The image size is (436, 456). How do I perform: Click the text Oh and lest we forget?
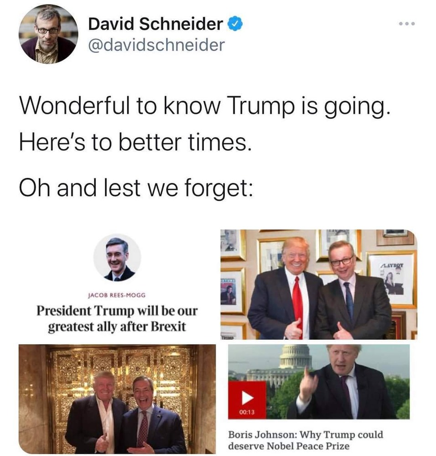136,188
